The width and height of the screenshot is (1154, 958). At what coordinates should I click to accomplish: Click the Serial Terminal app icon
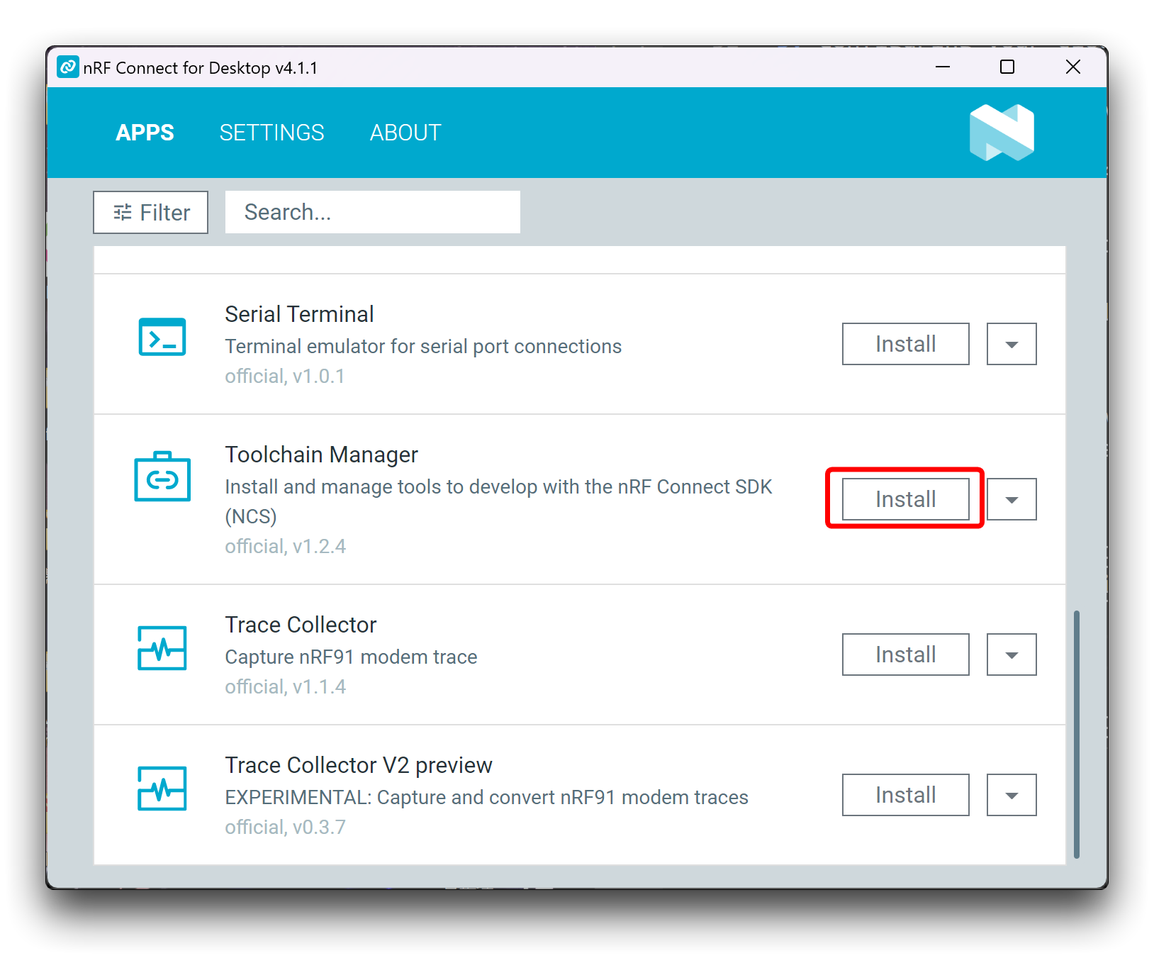162,337
